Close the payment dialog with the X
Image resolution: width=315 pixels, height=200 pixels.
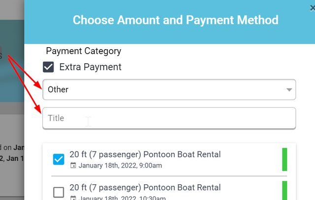click(x=313, y=8)
